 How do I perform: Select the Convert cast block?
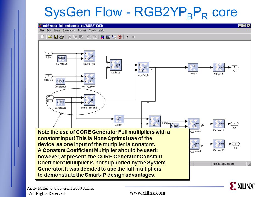click(x=219, y=68)
